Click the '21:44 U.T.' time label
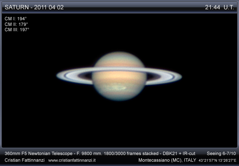 [x=219, y=7]
